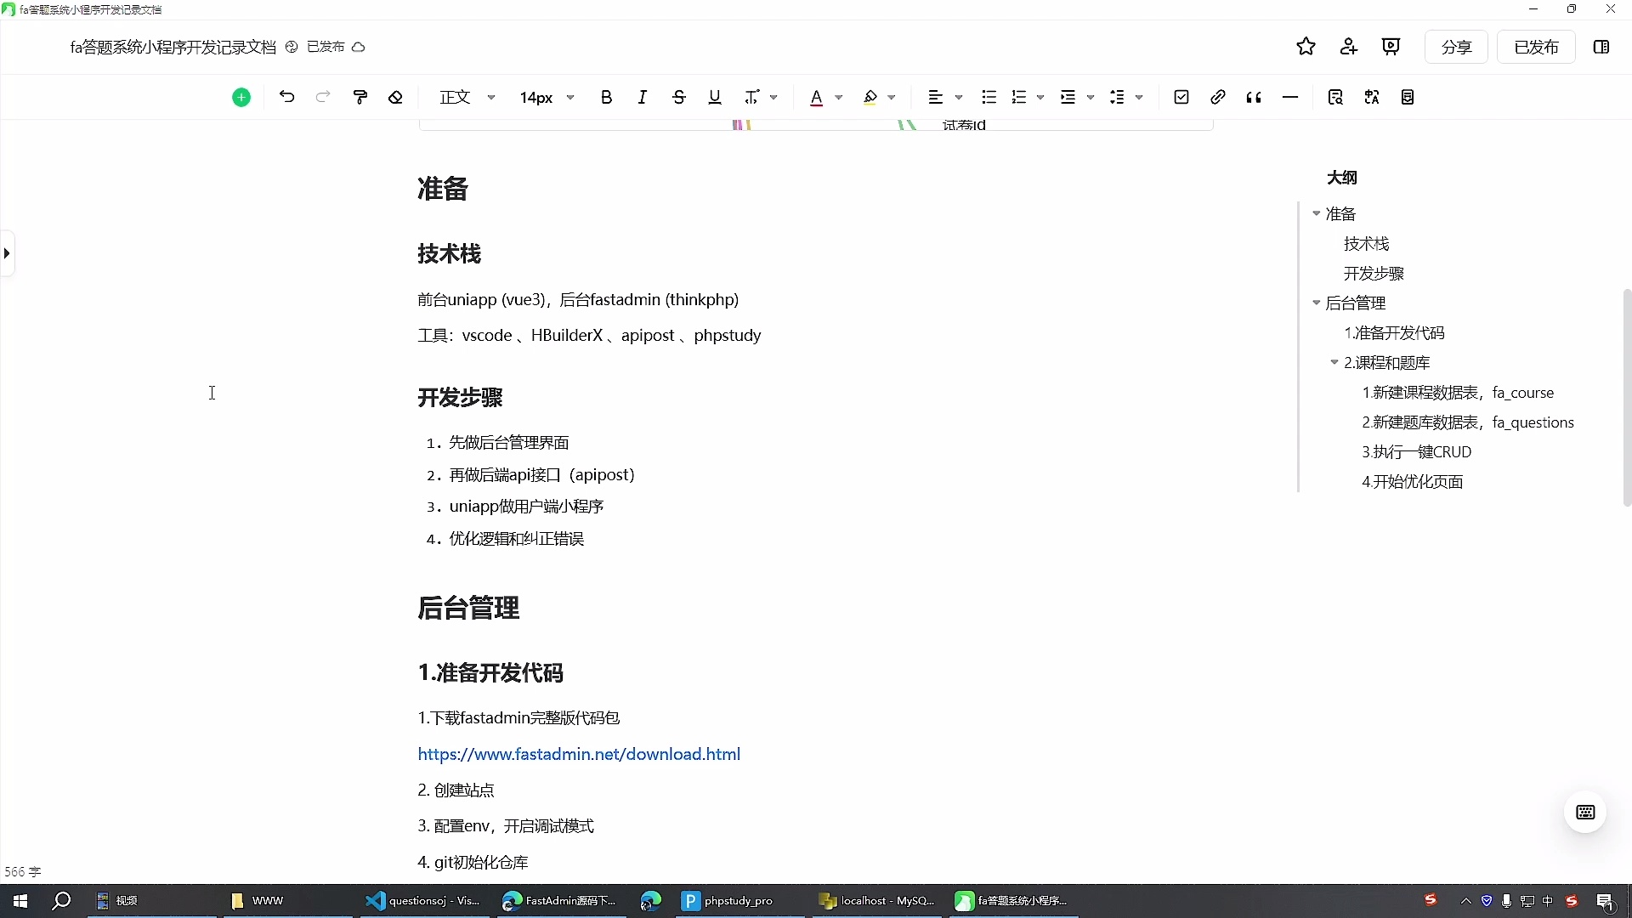Viewport: 1632px width, 918px height.
Task: Toggle the right side panel icon
Action: tap(1601, 47)
